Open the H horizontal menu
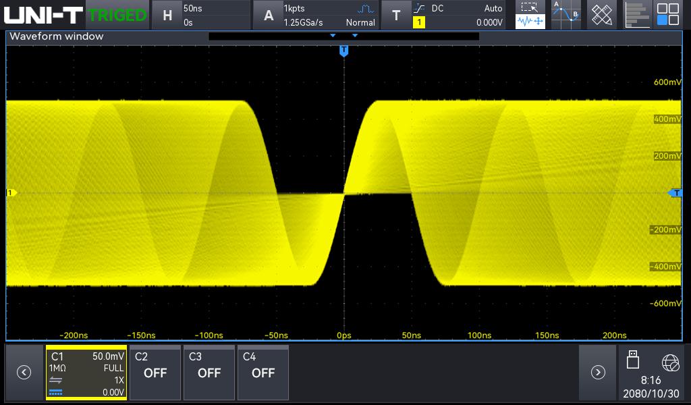691x405 pixels. click(x=167, y=15)
